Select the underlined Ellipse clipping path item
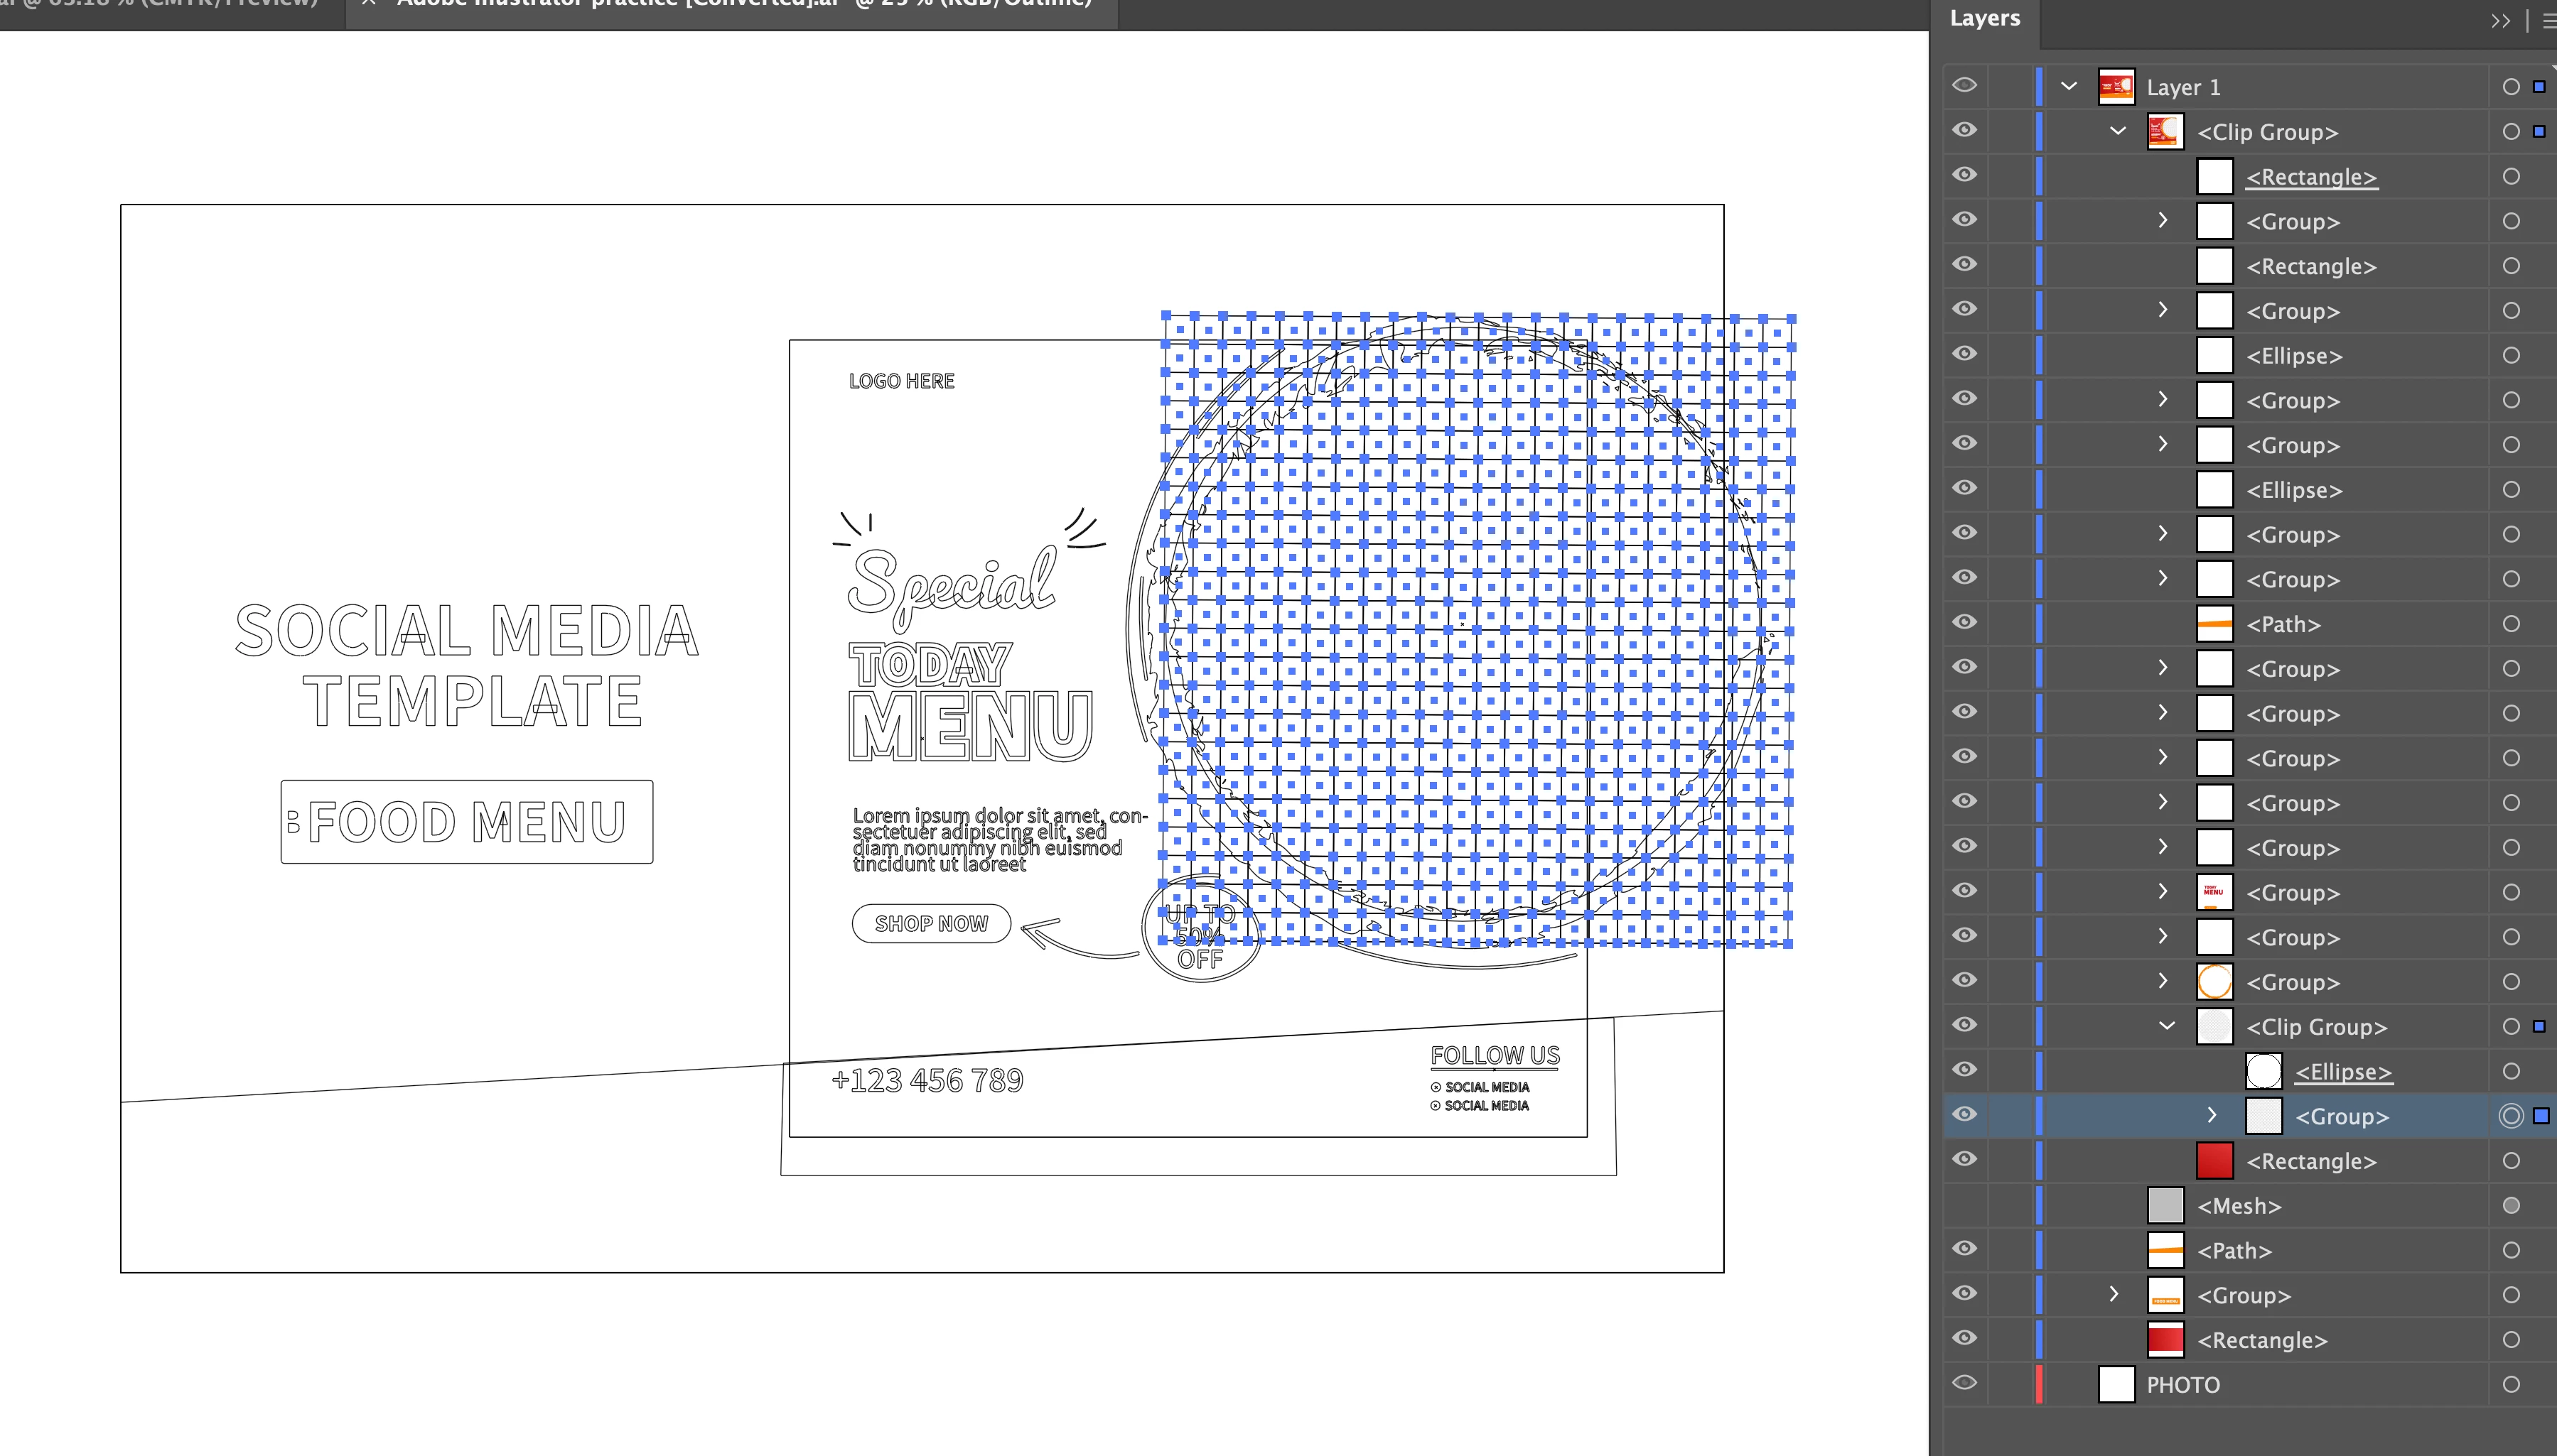 pos(2343,1072)
